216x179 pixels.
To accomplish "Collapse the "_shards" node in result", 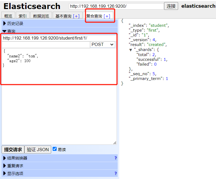I will pyautogui.click(x=131, y=50).
